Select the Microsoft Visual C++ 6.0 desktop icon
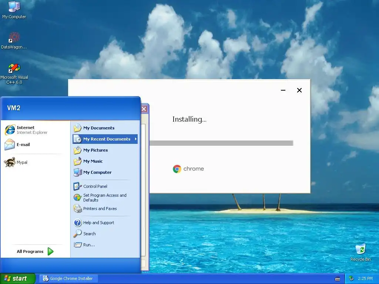This screenshot has width=379, height=284. tap(14, 68)
